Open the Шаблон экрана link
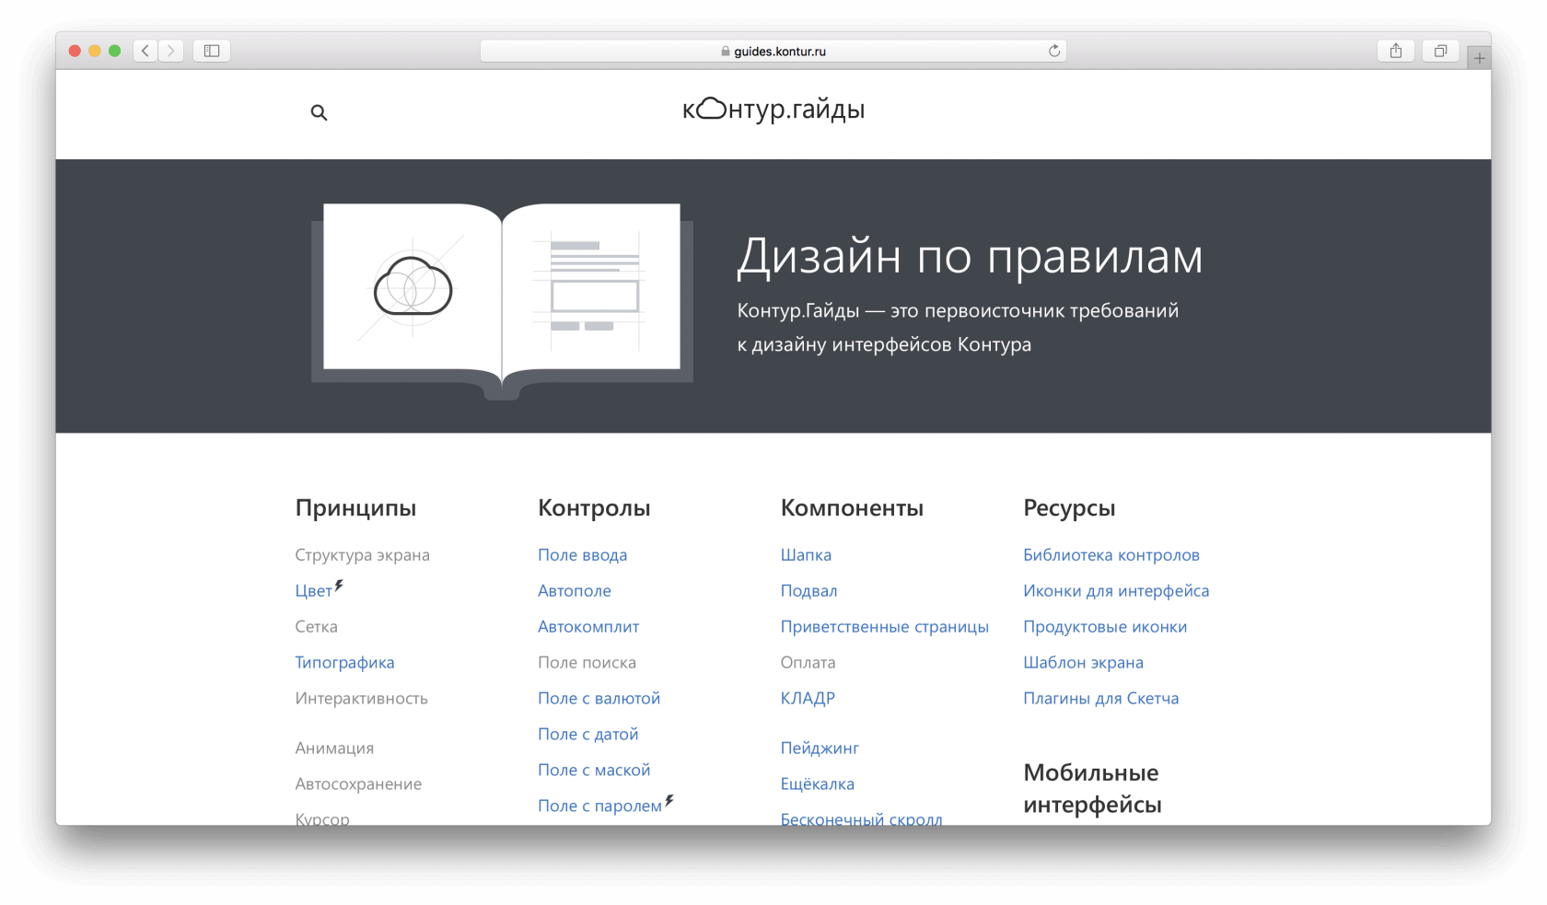This screenshot has width=1547, height=905. click(x=1083, y=663)
